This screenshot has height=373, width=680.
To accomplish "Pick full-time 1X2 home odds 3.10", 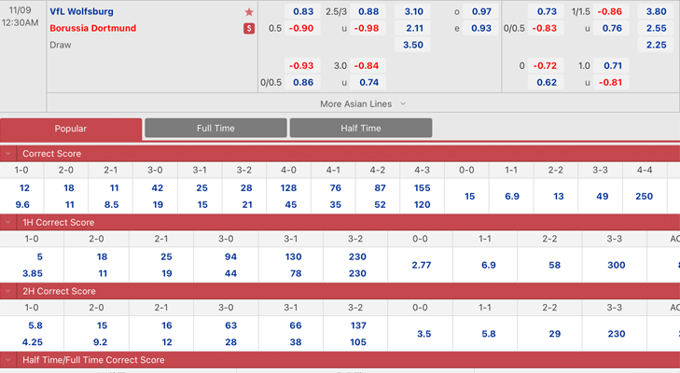I will coord(412,12).
